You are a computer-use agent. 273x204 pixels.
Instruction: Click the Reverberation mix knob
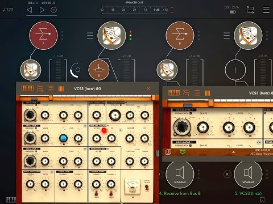tap(97, 161)
